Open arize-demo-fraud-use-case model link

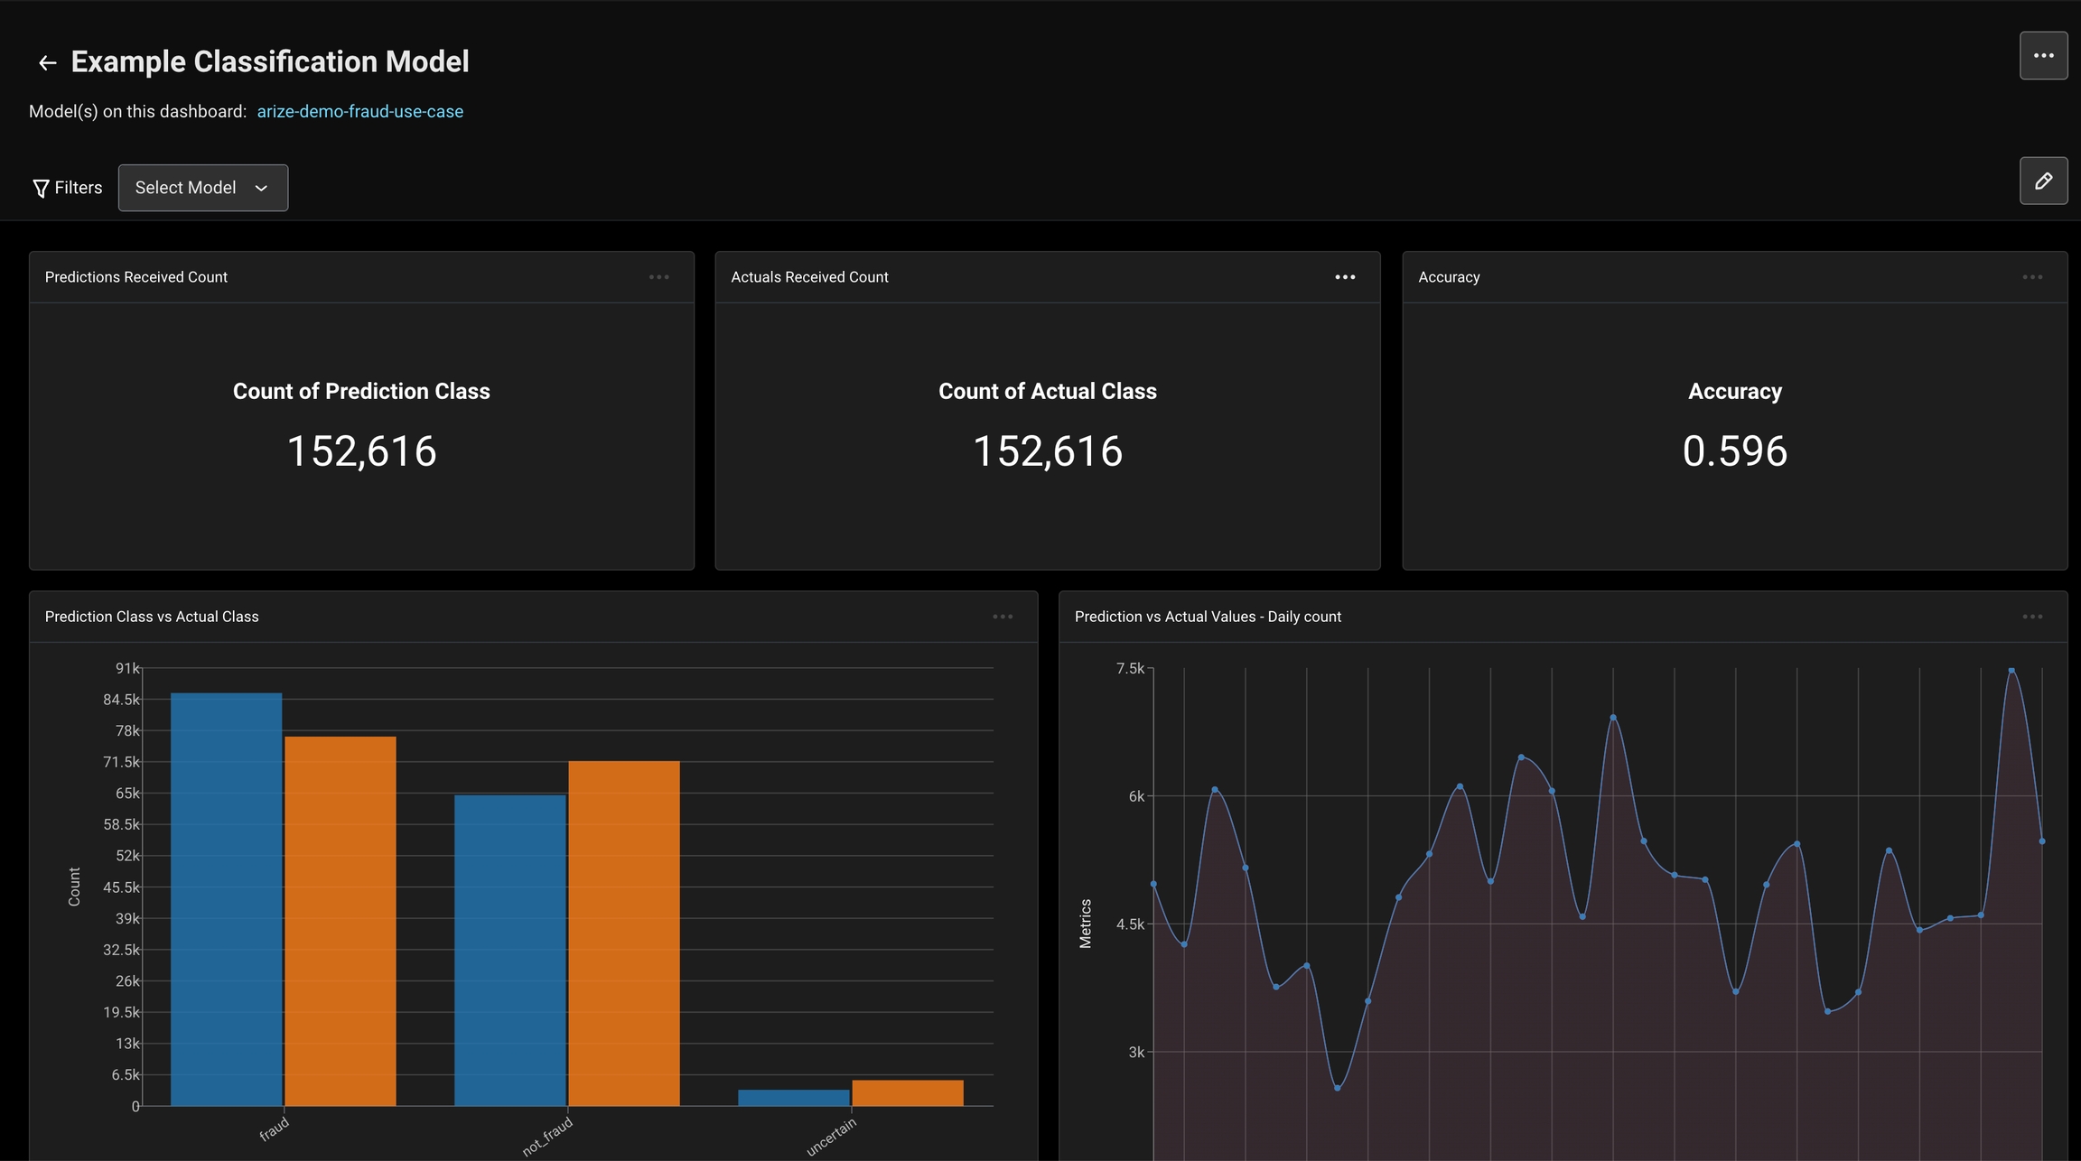coord(359,111)
